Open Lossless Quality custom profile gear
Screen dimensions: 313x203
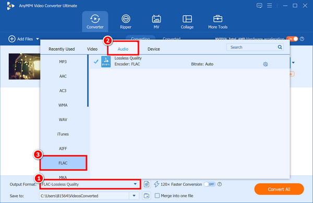coord(266,64)
